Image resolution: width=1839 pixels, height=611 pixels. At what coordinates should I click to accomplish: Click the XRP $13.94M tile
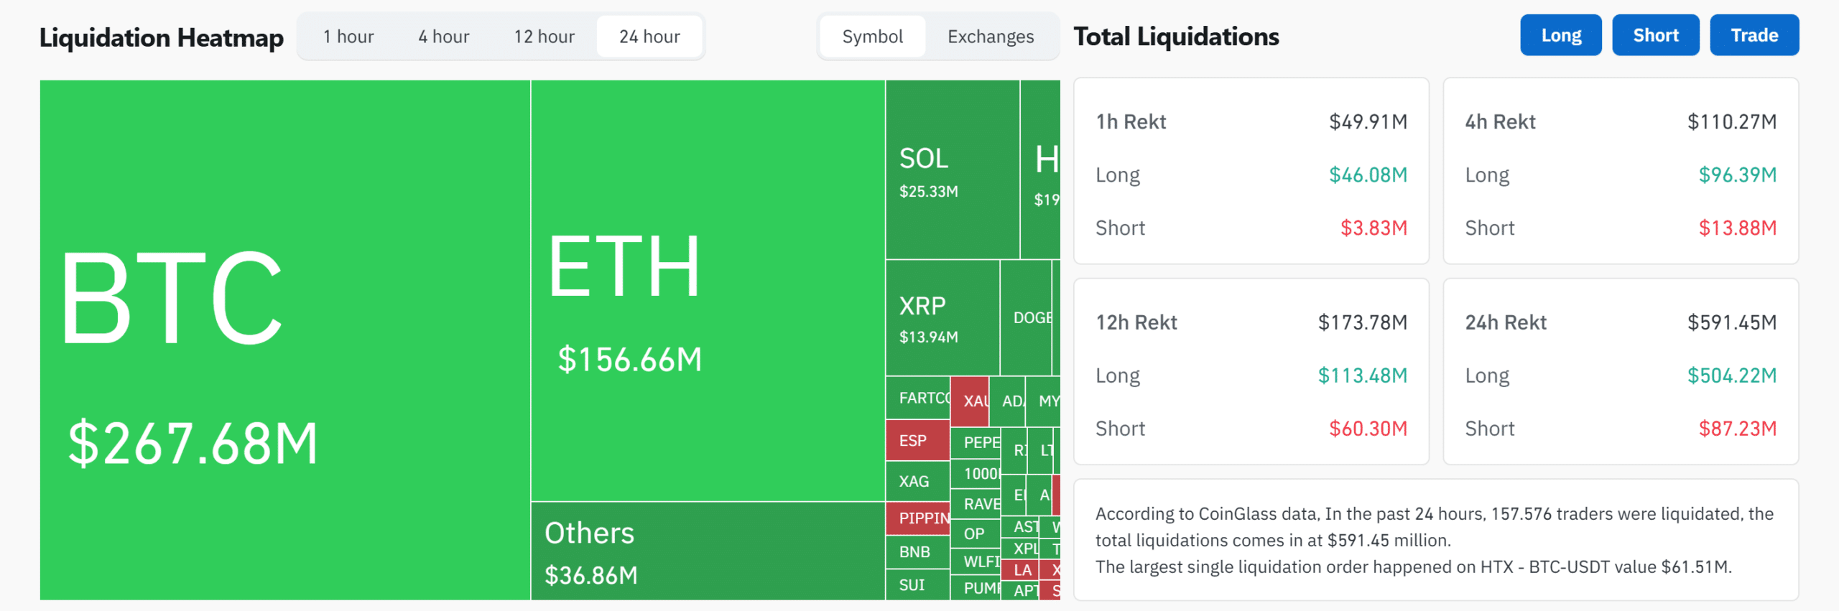click(x=942, y=318)
